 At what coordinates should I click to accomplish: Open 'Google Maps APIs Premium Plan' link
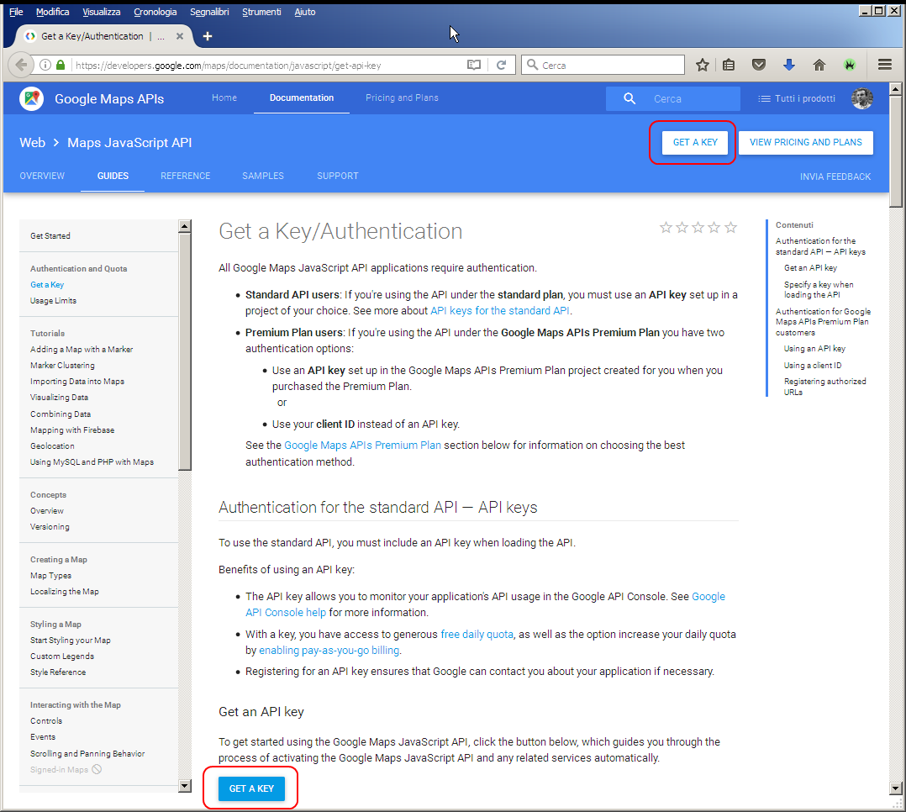pyautogui.click(x=362, y=445)
